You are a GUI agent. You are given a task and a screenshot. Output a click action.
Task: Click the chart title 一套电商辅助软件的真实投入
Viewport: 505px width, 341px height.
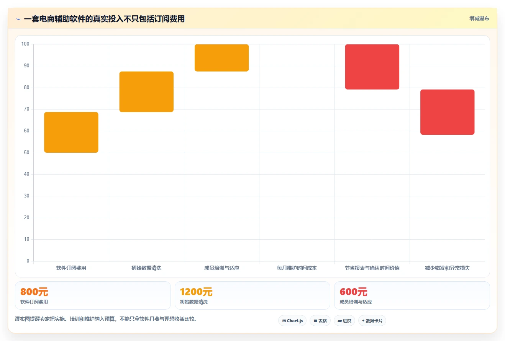coord(104,19)
